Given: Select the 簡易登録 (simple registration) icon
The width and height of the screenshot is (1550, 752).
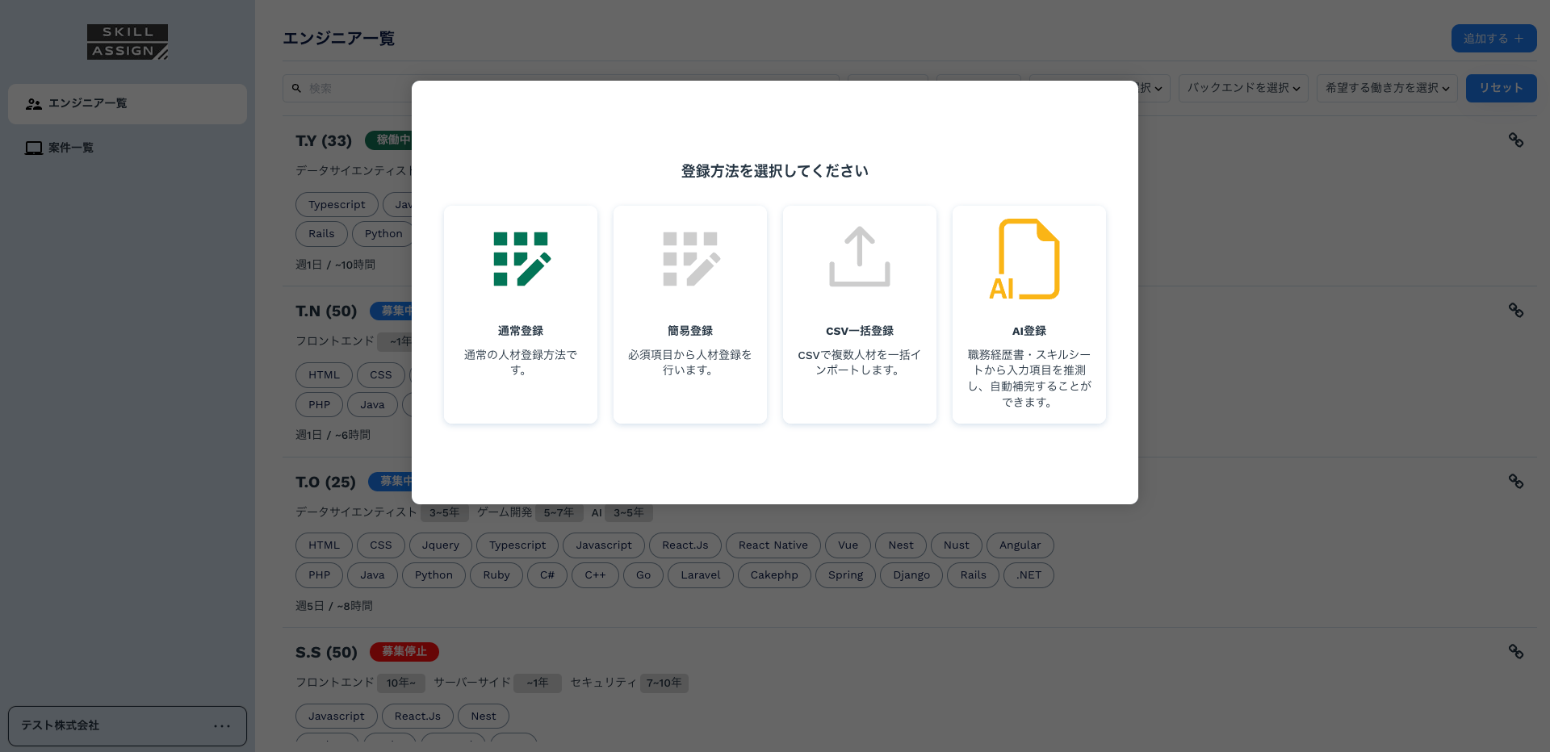Looking at the screenshot, I should 689,258.
